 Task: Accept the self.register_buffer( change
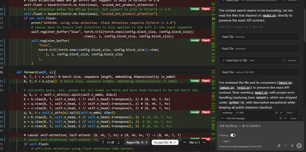point(195,40)
